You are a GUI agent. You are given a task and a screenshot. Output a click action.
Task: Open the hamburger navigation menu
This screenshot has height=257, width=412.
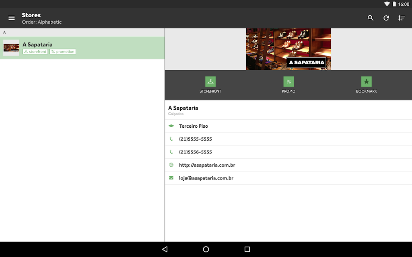[11, 18]
